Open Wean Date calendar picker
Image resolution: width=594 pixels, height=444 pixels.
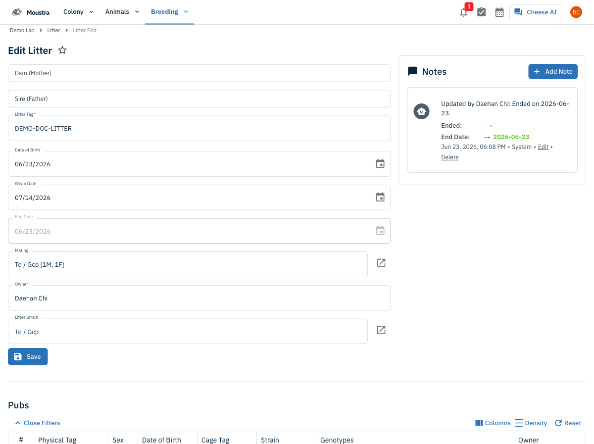coord(380,197)
